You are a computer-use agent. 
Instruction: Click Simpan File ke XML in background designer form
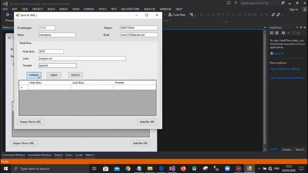tap(24, 143)
